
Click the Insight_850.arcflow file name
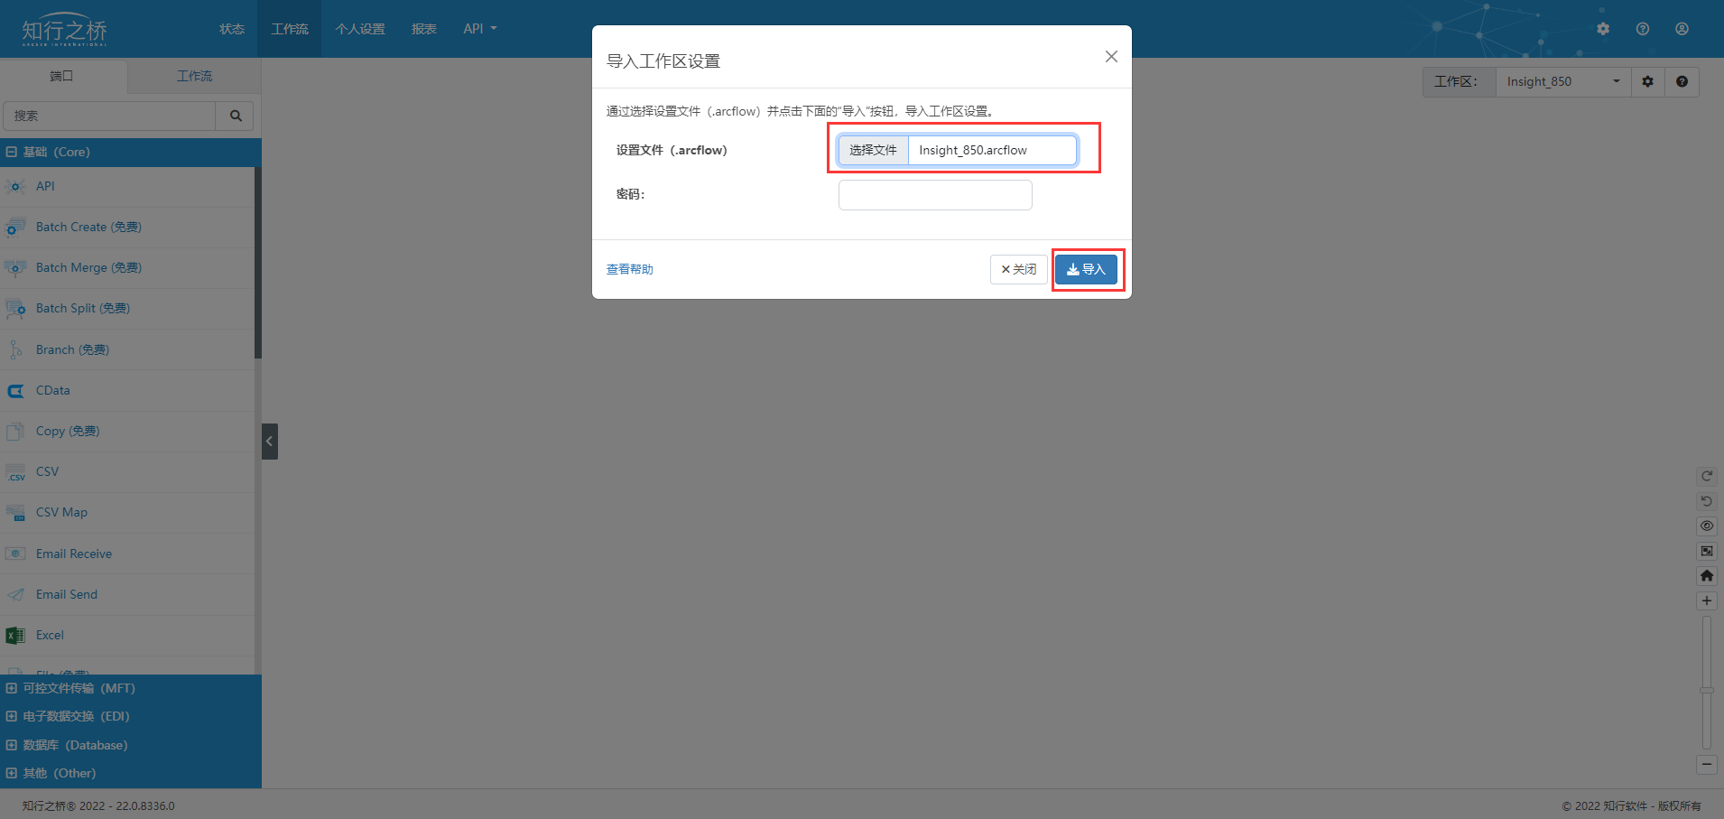coord(973,150)
